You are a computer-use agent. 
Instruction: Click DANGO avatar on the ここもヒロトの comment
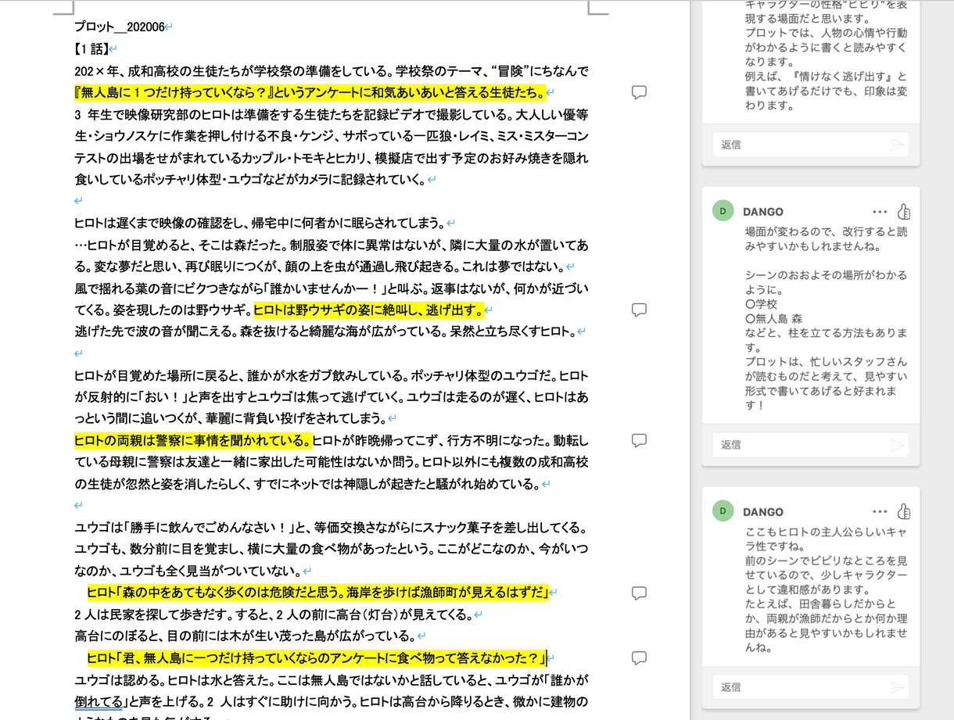723,511
